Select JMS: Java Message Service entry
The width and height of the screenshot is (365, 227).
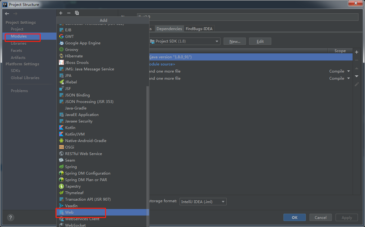(103, 69)
